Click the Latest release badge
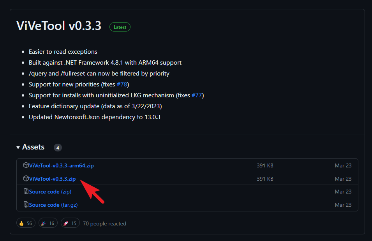The image size is (372, 241). pos(120,27)
